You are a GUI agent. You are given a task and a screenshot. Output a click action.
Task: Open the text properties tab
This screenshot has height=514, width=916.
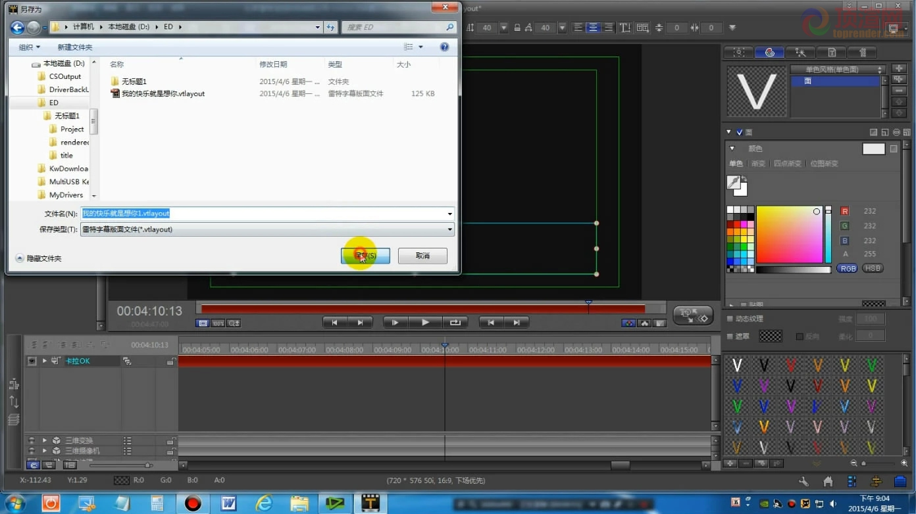tap(831, 52)
